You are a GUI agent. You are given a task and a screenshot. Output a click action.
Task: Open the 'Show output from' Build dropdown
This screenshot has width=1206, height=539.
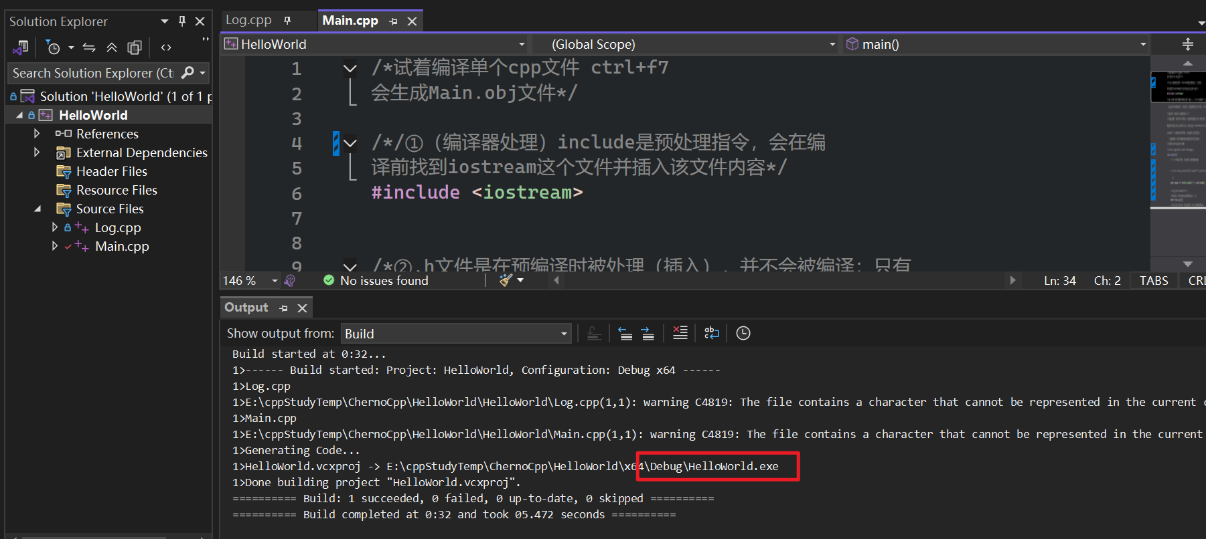click(456, 333)
